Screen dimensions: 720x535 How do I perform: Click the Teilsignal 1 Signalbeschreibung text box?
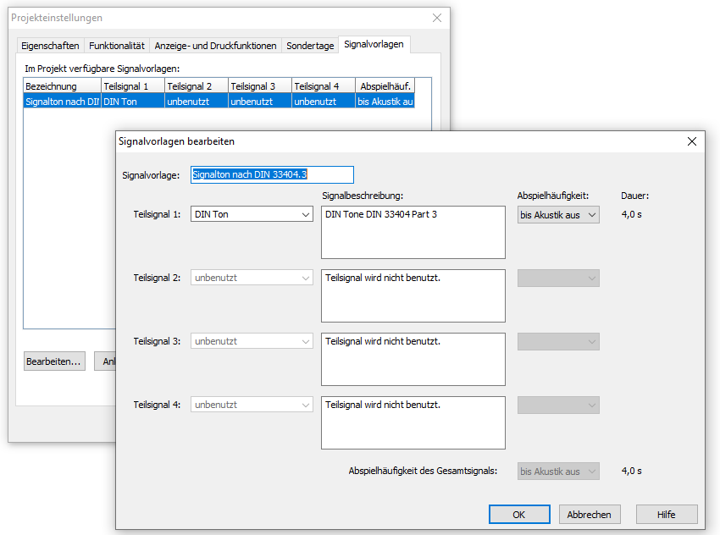click(x=413, y=232)
